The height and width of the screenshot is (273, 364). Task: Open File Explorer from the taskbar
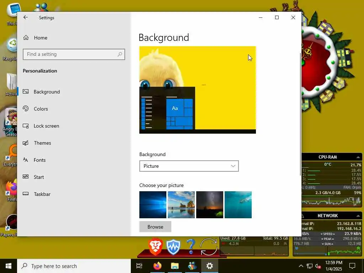[x=175, y=266]
